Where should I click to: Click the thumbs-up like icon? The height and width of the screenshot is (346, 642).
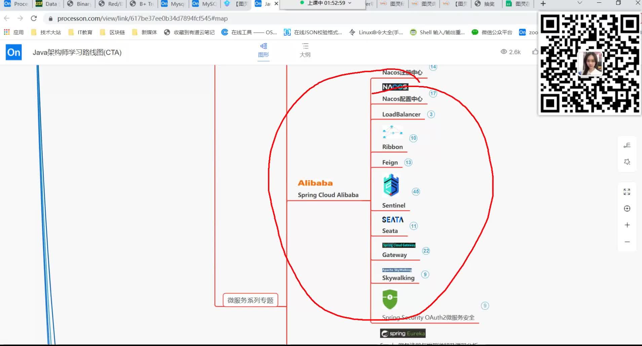535,52
